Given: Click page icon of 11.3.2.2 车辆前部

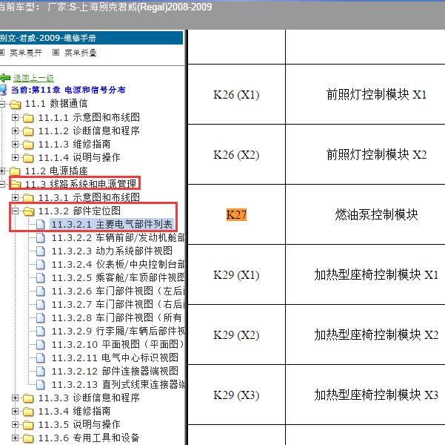Looking at the screenshot, I should coord(41,238).
